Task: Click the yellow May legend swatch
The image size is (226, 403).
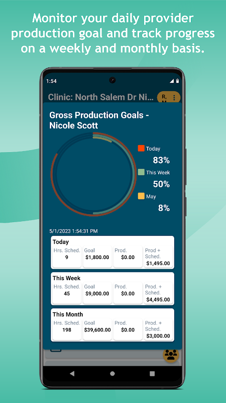Action: click(x=141, y=196)
